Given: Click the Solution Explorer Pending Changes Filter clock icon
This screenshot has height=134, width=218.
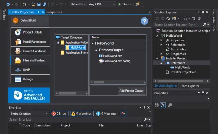Looking at the screenshot, I should coord(185,19).
